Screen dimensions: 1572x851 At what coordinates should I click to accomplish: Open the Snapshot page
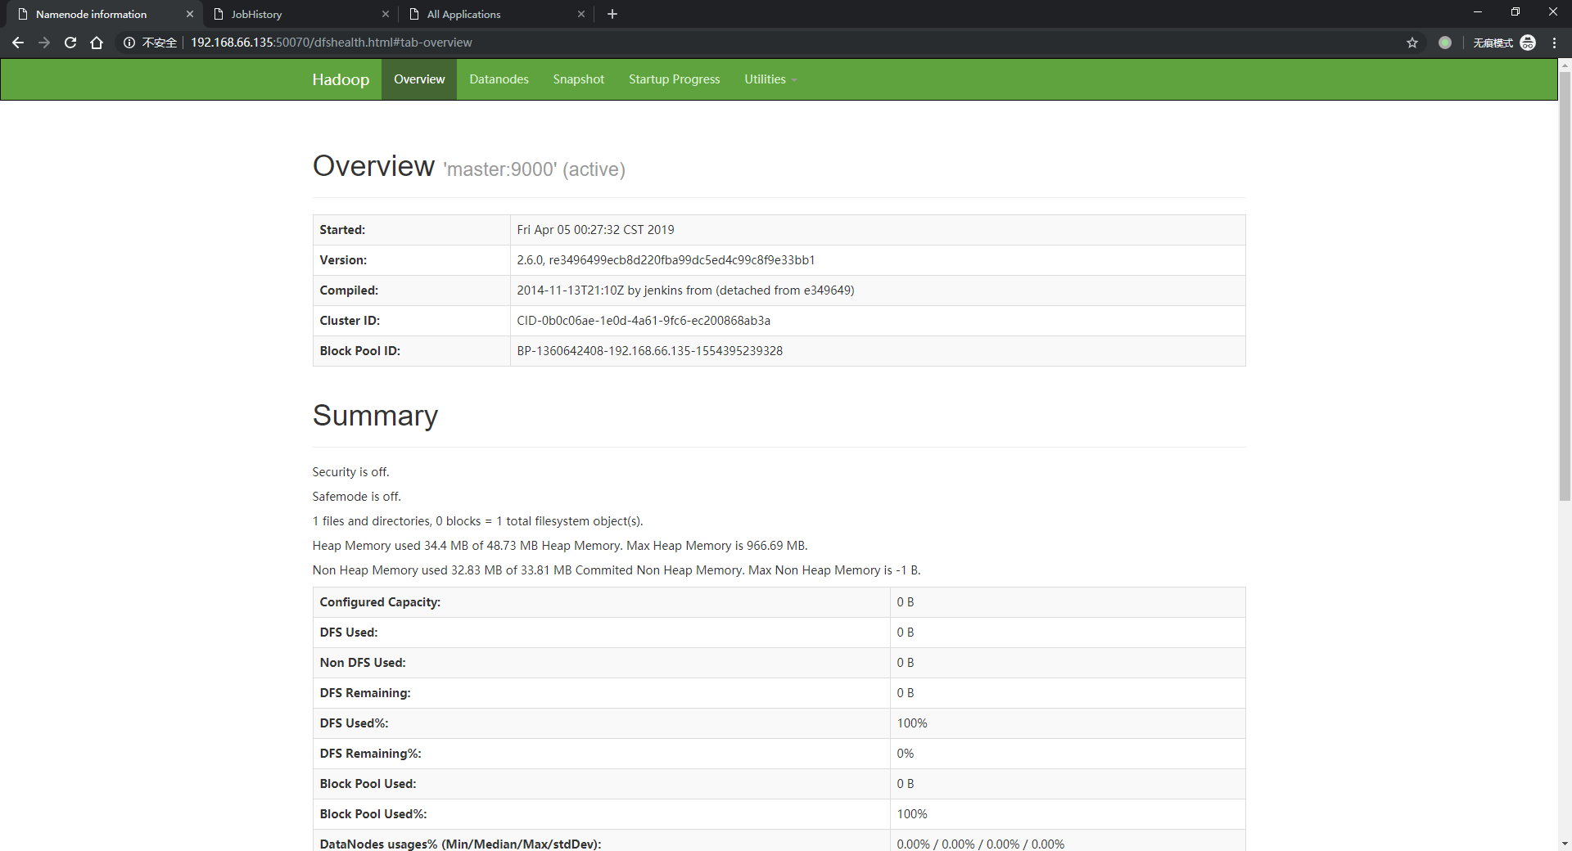tap(578, 79)
